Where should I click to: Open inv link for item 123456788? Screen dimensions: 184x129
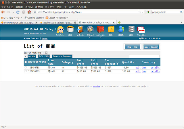point(144,68)
